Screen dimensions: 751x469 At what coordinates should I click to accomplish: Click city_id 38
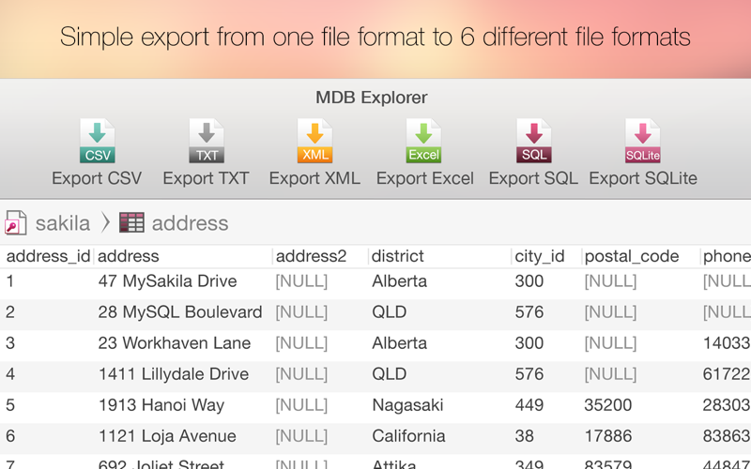coord(525,436)
